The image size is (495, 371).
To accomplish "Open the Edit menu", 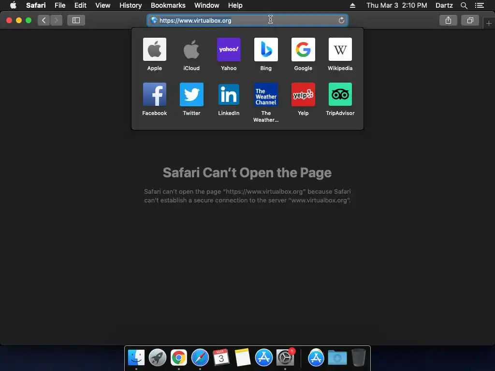I will 80,5.
